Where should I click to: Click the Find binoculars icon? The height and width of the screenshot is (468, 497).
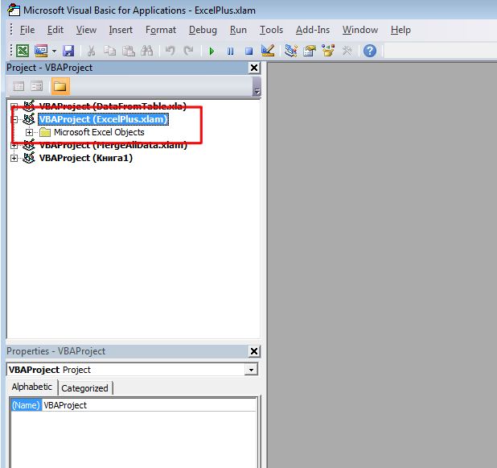point(146,51)
